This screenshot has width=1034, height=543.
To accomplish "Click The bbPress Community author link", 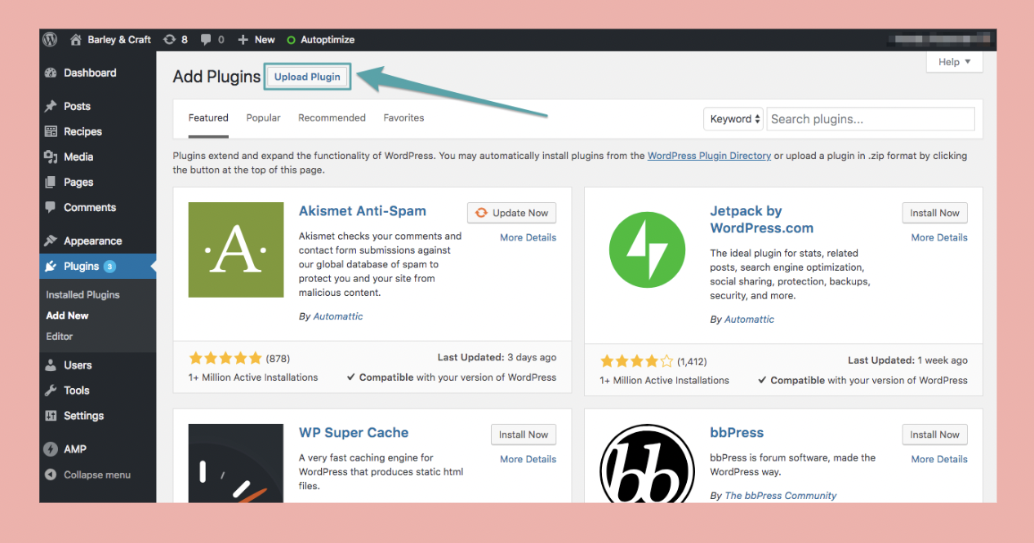I will tap(781, 496).
